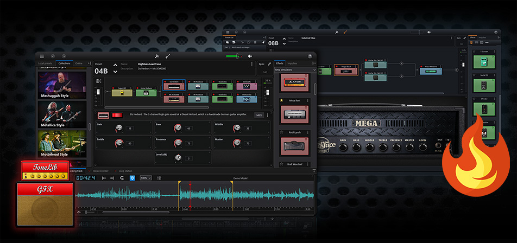
Task: Open the Dz Herbert block options menu
Action: 183,81
